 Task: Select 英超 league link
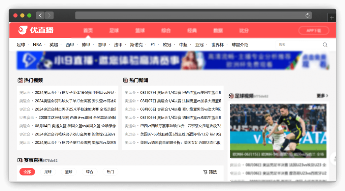(x=54, y=45)
